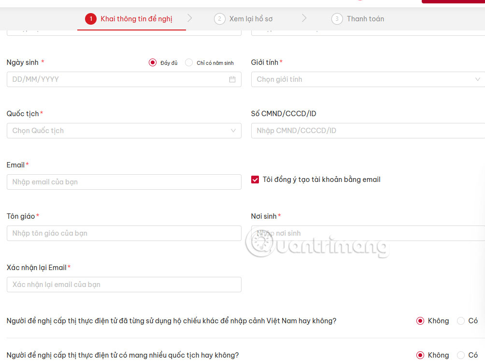Choose 'Không' for other passport question

tap(420, 321)
